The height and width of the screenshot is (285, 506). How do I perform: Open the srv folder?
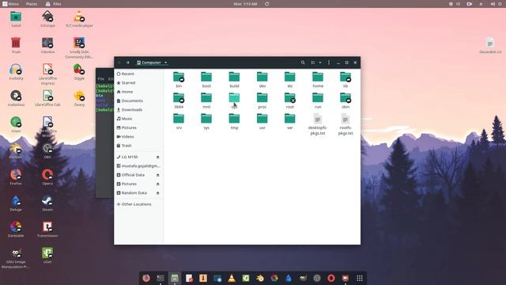[x=179, y=121]
